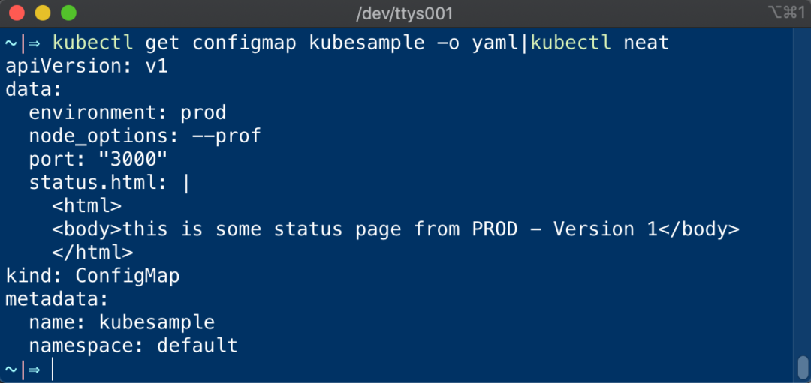
Task: Click the closing </html> tag
Action: click(92, 253)
